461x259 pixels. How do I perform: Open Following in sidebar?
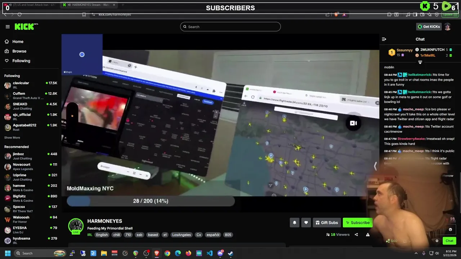21,61
